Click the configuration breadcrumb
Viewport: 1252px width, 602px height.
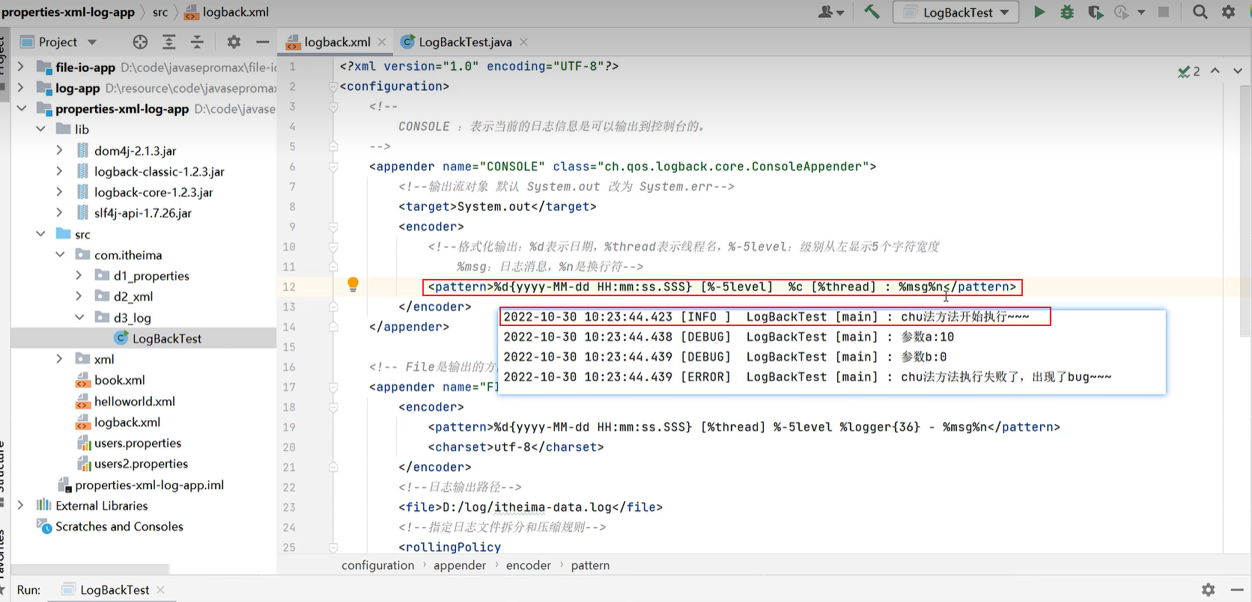[x=377, y=565]
